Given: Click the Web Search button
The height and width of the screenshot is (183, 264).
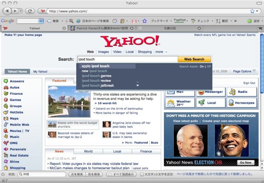Looking at the screenshot, I should point(194,59).
